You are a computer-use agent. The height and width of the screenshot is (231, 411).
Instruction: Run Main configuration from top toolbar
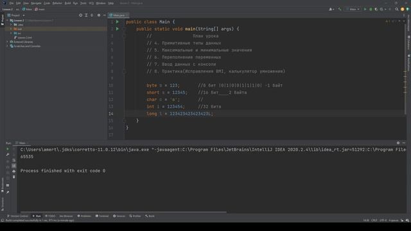365,9
